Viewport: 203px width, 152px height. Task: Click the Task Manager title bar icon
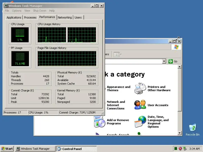[6, 6]
